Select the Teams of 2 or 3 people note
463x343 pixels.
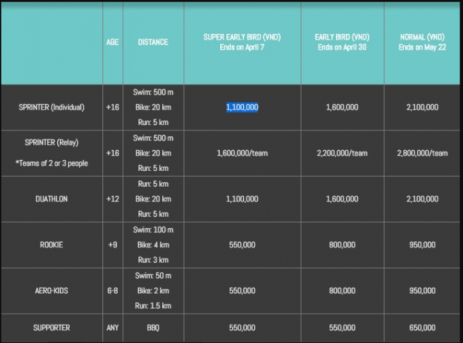coord(52,164)
